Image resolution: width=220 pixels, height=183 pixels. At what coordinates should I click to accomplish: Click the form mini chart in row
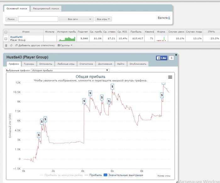(x=161, y=39)
